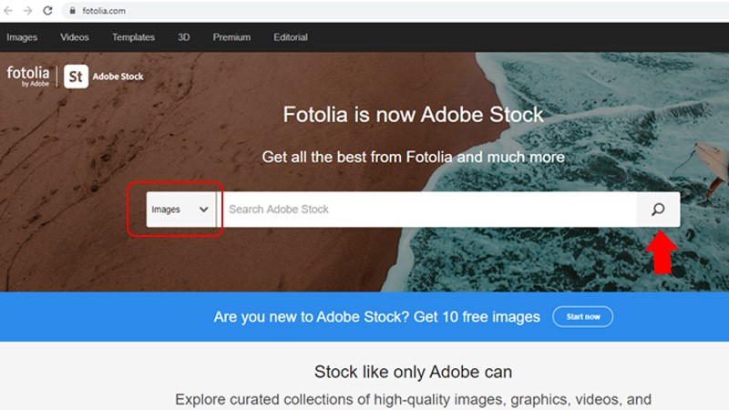Click the 'Fotolia is now Adobe Stock' heading
The image size is (729, 410).
[x=413, y=115]
